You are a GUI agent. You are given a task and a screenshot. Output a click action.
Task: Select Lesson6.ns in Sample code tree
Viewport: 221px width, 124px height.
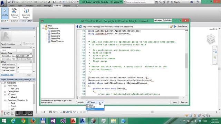56,36
